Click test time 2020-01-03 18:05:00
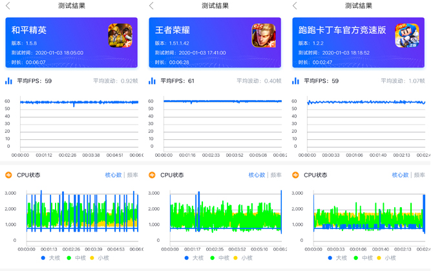 [x=47, y=53]
